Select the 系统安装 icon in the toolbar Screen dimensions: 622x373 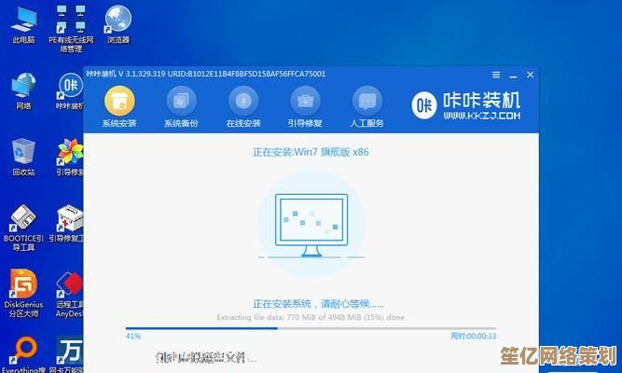click(x=119, y=101)
